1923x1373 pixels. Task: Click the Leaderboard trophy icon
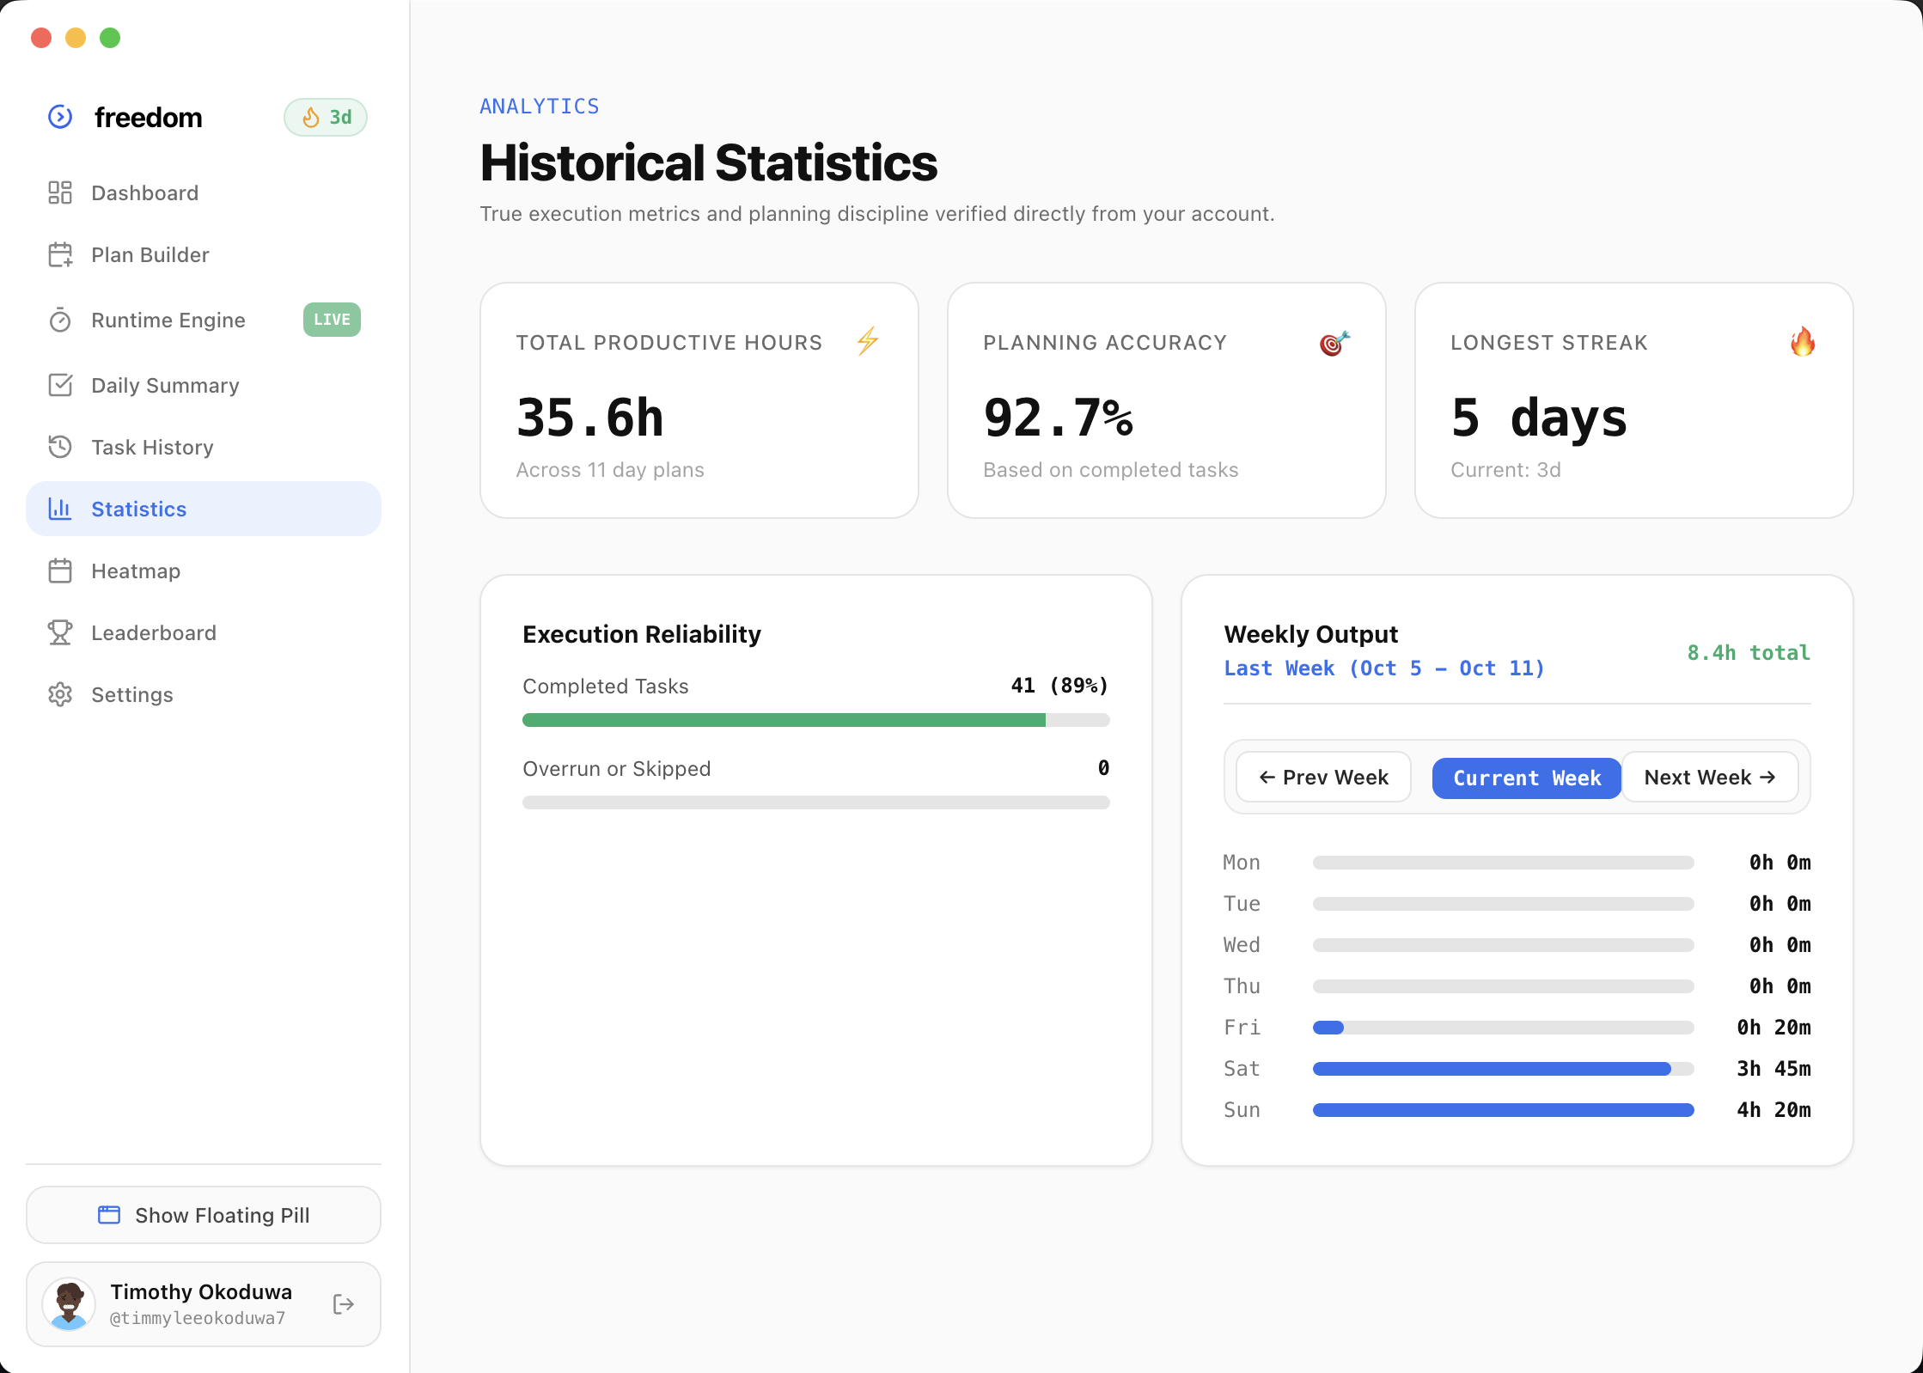[x=60, y=632]
